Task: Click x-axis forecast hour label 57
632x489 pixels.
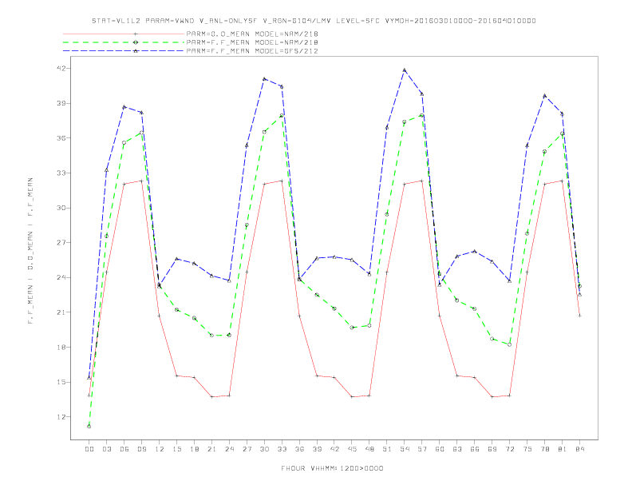Action: coord(422,449)
